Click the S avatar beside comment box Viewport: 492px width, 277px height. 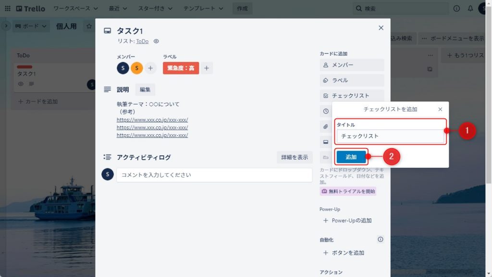pyautogui.click(x=107, y=174)
